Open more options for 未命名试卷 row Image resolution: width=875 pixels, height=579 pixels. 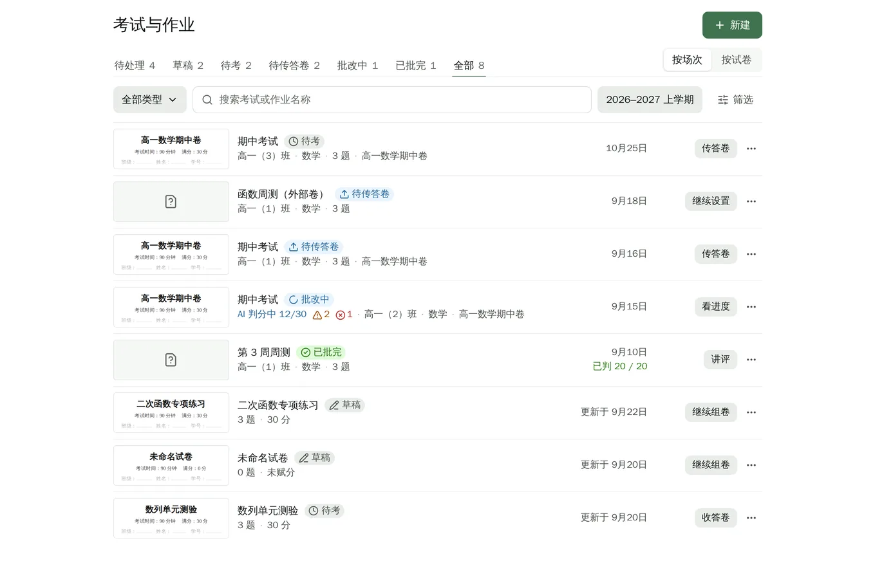click(x=751, y=465)
